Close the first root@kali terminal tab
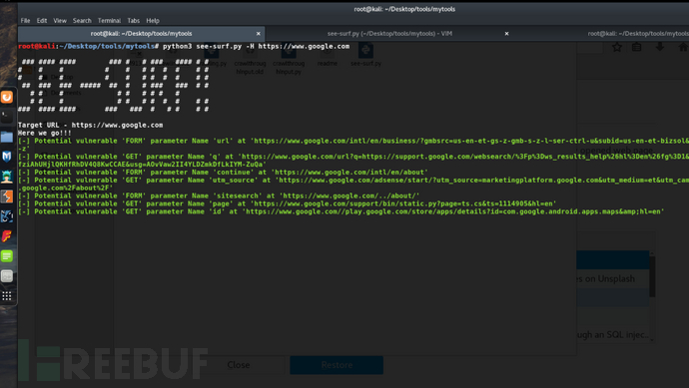689x388 pixels. pos(259,34)
